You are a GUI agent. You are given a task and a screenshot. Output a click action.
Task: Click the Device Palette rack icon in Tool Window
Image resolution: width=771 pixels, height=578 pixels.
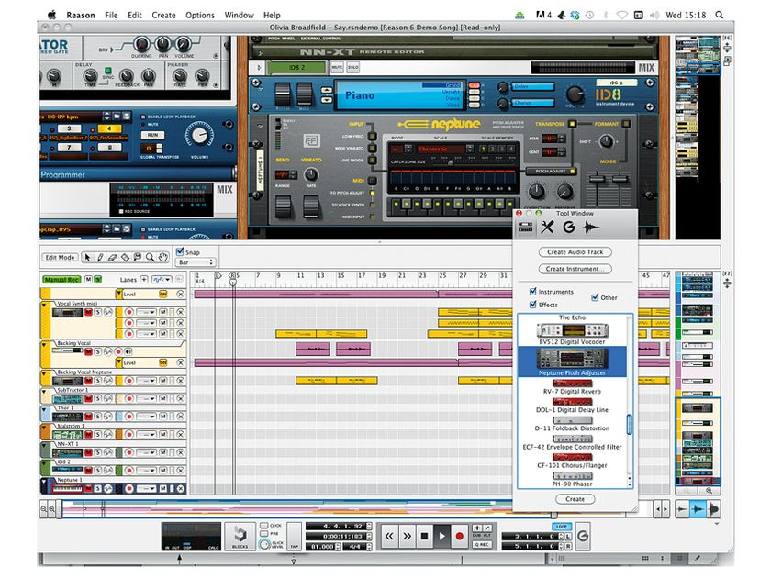click(526, 226)
